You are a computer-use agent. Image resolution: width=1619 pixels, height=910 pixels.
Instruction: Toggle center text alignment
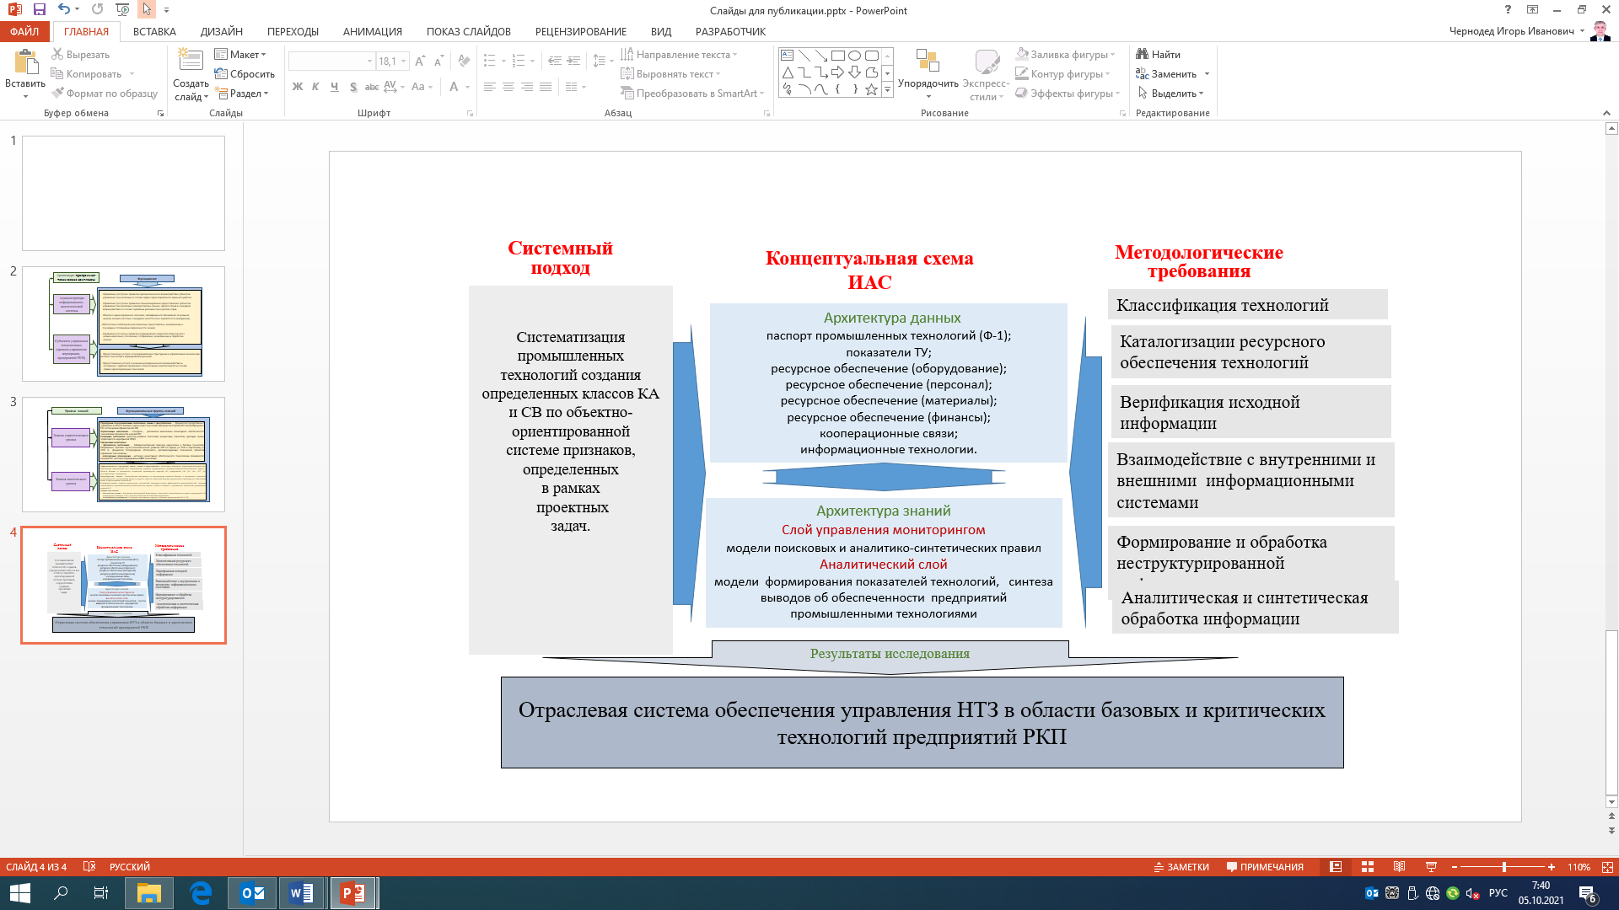tap(508, 87)
